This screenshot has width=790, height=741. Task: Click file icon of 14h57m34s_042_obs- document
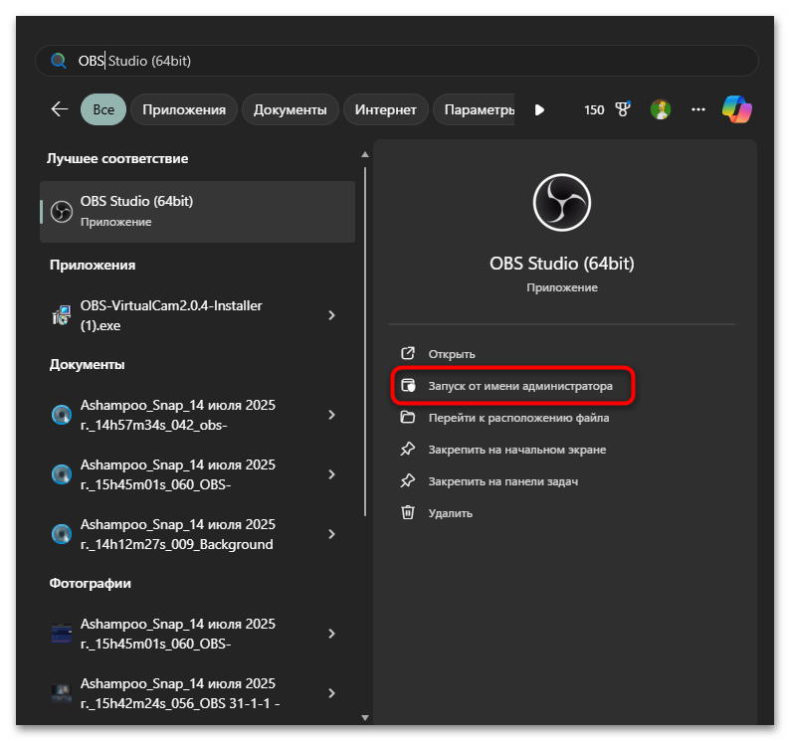click(62, 415)
